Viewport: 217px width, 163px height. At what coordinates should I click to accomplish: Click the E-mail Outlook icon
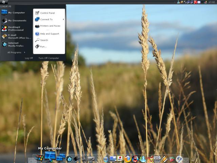4,36
